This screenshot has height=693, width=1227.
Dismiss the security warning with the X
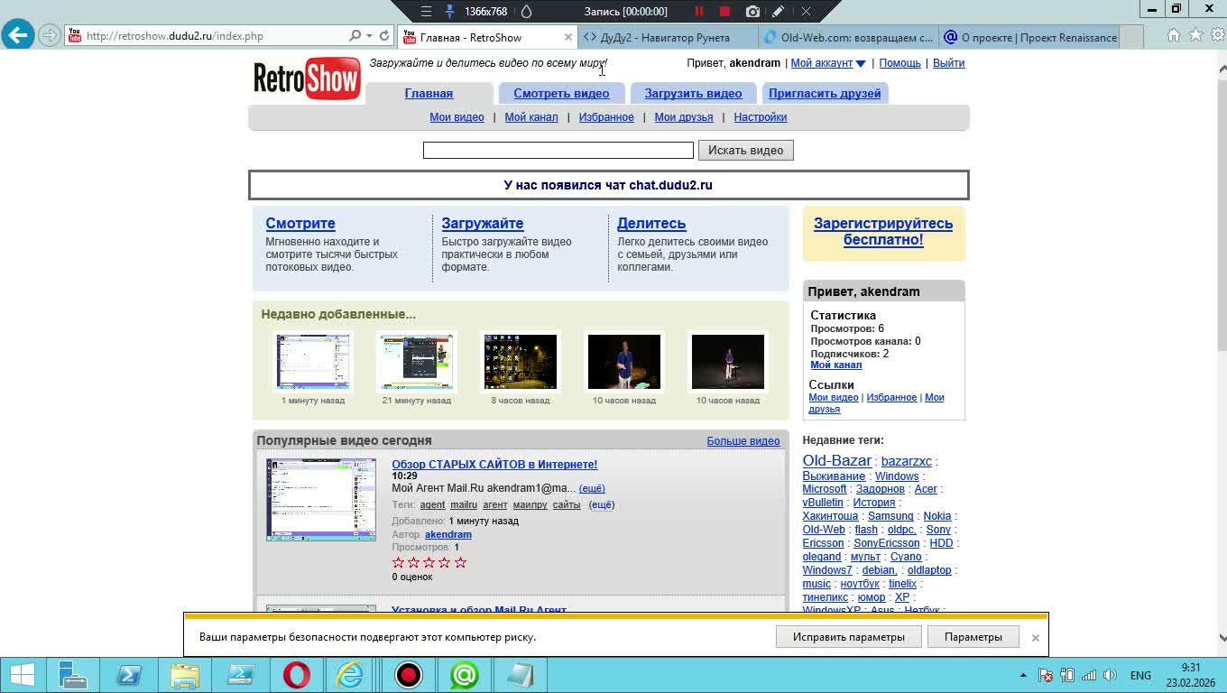click(x=1035, y=638)
